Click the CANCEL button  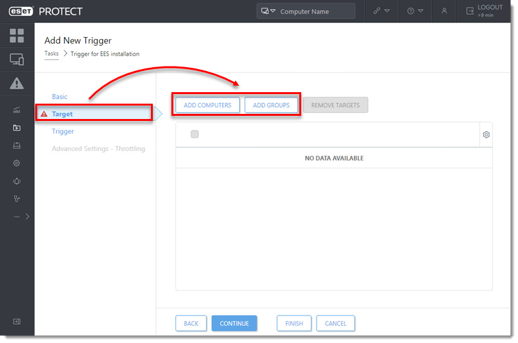click(x=335, y=323)
